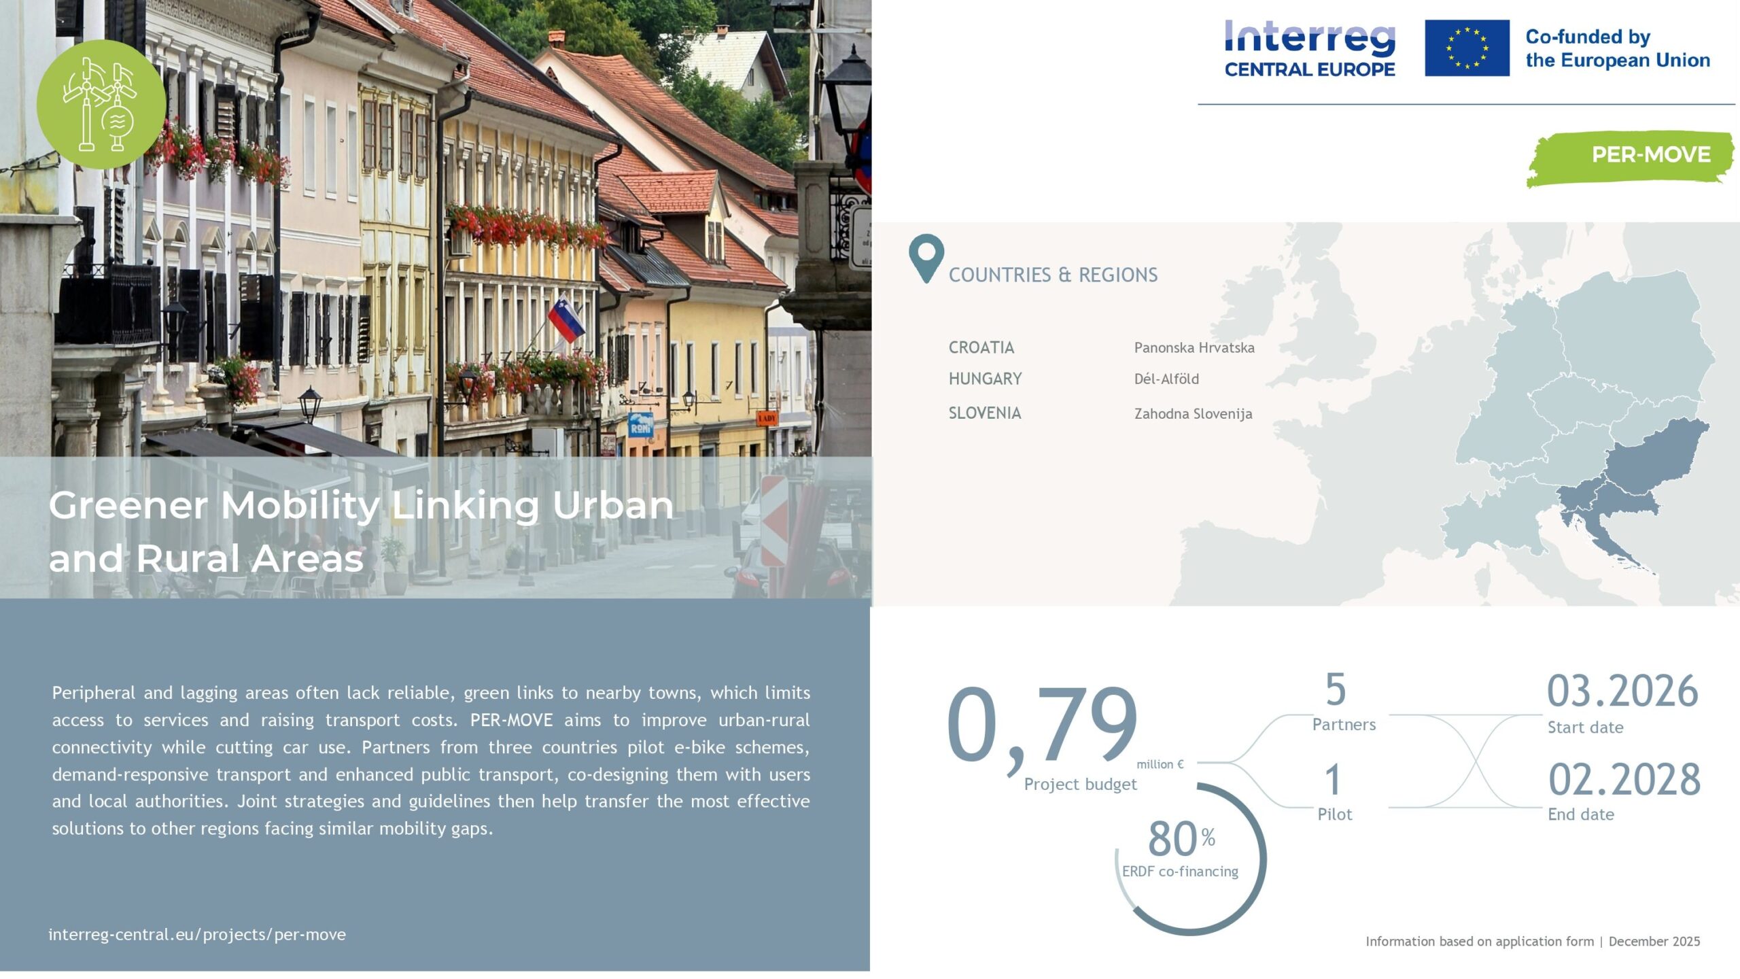Click the 5 Partners figure
1740x979 pixels.
[1335, 690]
